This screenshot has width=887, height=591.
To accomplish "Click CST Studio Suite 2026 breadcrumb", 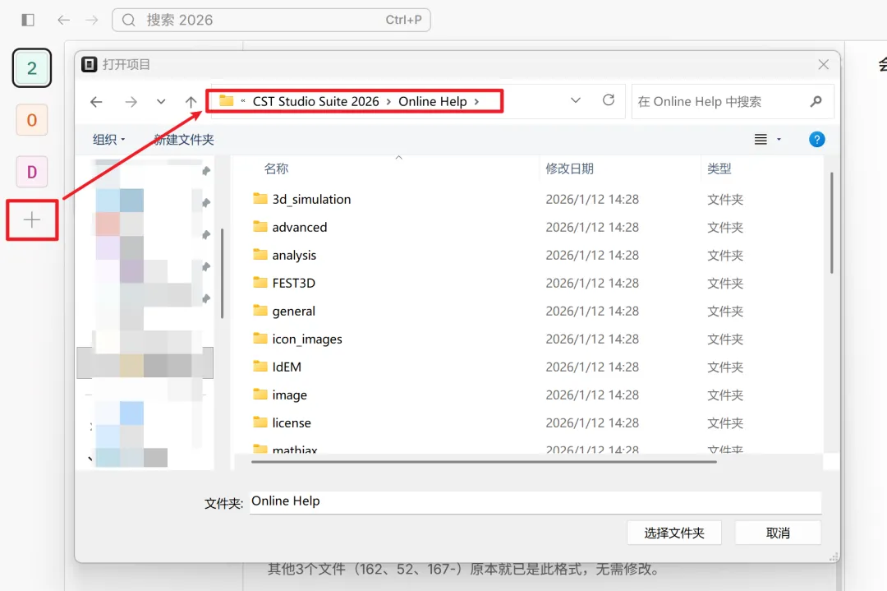I will point(315,101).
